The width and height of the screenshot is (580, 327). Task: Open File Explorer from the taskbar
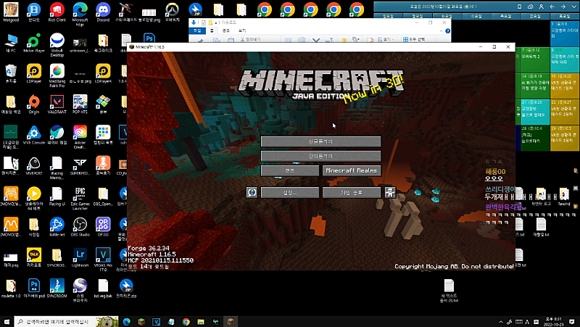click(201, 321)
